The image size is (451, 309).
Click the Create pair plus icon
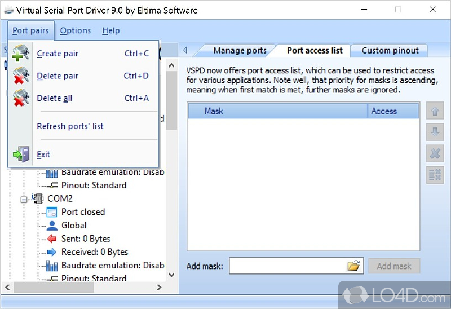pyautogui.click(x=21, y=54)
